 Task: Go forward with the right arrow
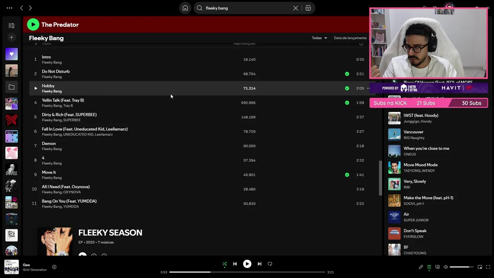30,8
